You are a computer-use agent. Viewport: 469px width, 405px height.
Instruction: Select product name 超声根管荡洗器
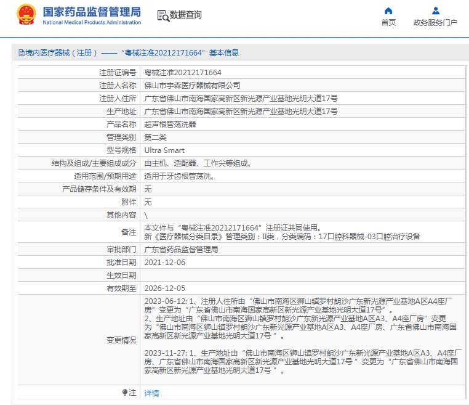[170, 125]
